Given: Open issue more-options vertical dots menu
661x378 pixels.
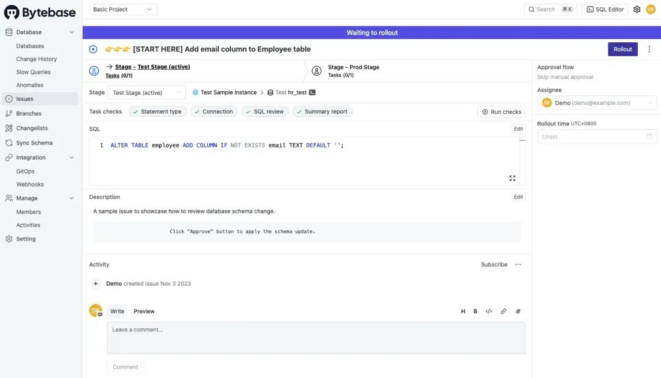Looking at the screenshot, I should (x=649, y=50).
